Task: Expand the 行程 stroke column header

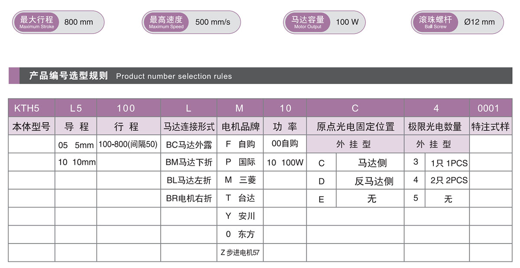Action: click(129, 126)
